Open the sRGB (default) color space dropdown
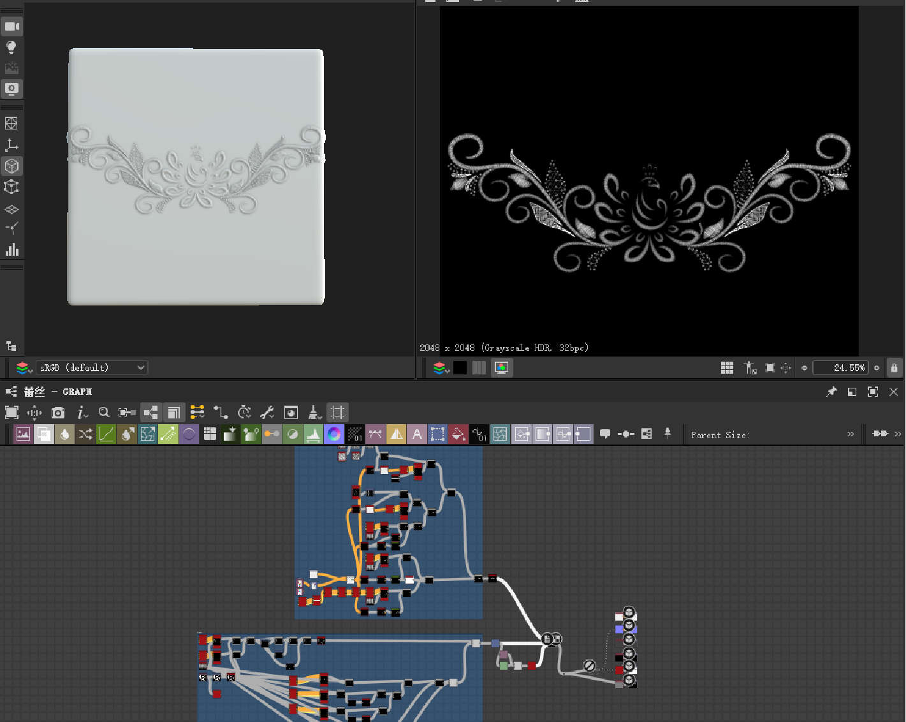Screen dimensions: 906x722 pyautogui.click(x=92, y=368)
